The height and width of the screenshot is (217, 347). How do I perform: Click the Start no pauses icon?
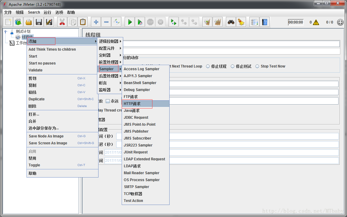click(x=140, y=22)
